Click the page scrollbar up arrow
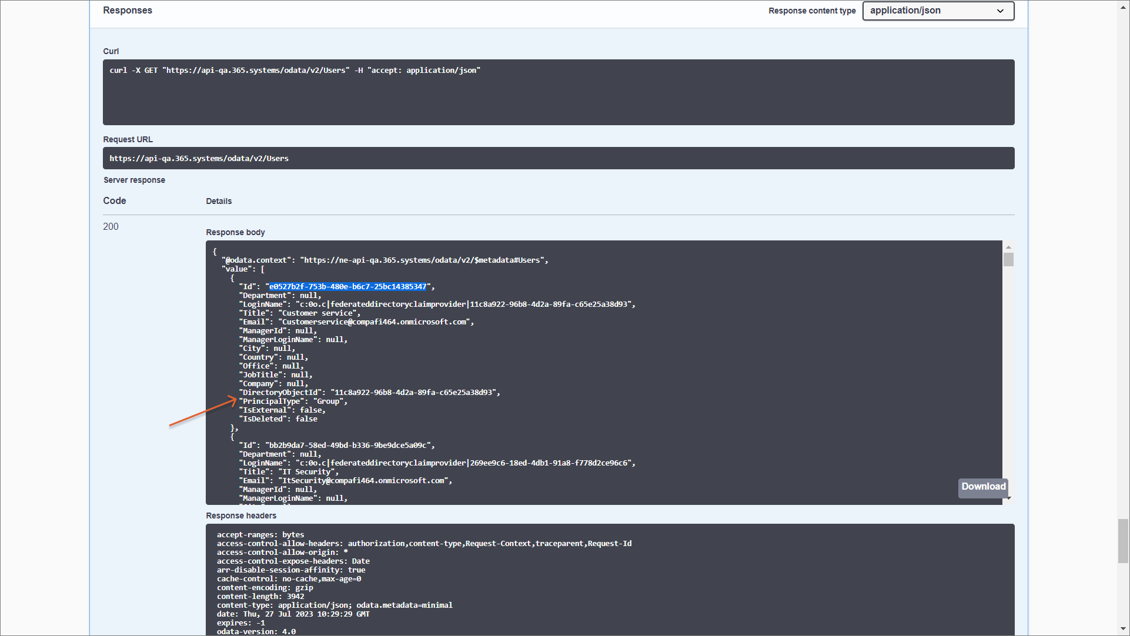Viewport: 1130px width, 636px height. pos(1123,6)
